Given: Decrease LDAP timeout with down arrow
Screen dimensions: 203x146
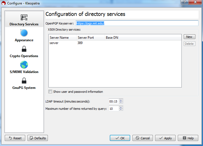Looking at the screenshot, I should click(x=121, y=102).
